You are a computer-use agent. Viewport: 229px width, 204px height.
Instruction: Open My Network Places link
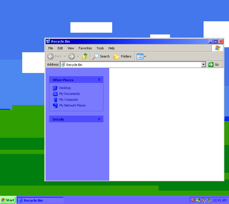(72, 105)
